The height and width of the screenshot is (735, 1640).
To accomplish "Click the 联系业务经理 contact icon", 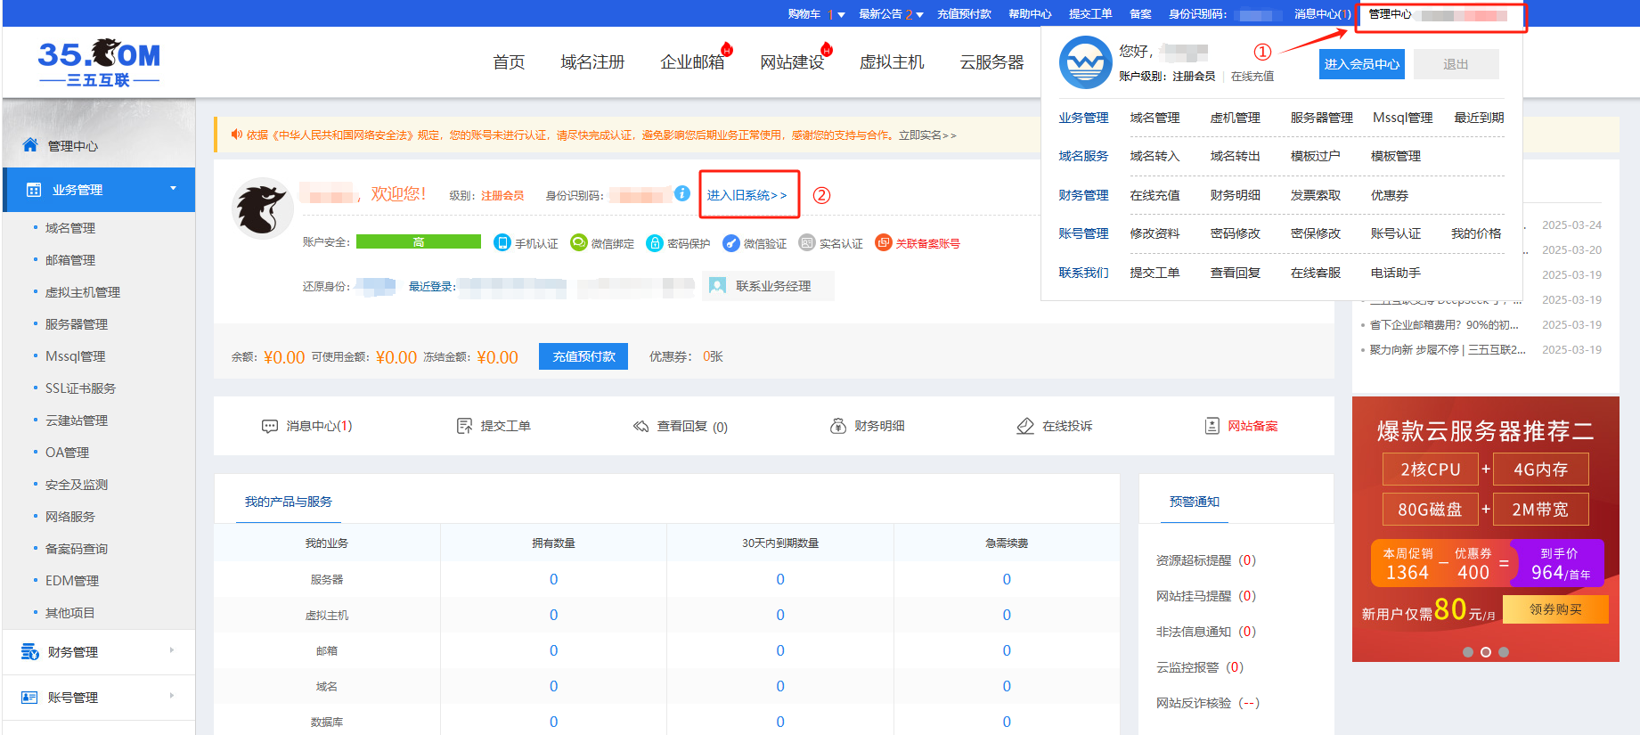I will point(717,286).
